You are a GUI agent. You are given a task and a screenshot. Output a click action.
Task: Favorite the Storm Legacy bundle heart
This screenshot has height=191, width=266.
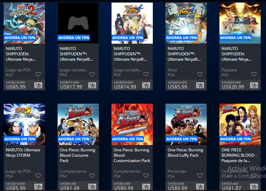pos(254,74)
